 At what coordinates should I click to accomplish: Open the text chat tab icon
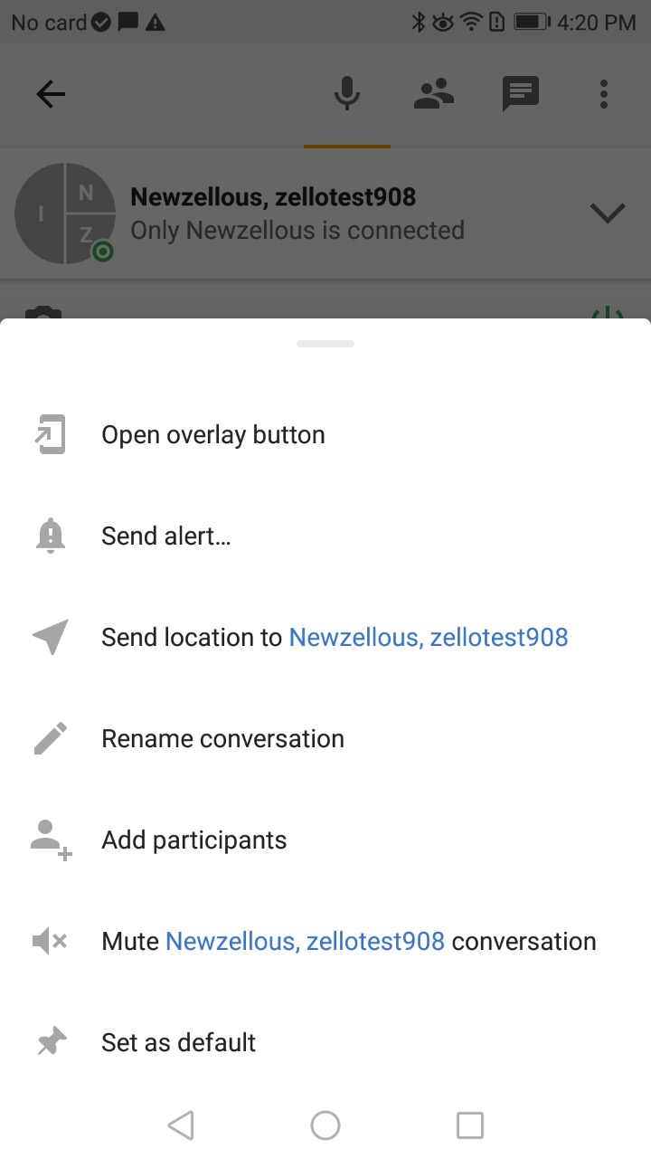(x=521, y=94)
